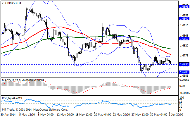Click the 1.6685 price axis value
The height and width of the screenshot is (117, 190).
tap(184, 76)
